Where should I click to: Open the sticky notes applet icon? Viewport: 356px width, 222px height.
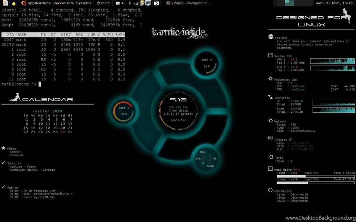142,3
